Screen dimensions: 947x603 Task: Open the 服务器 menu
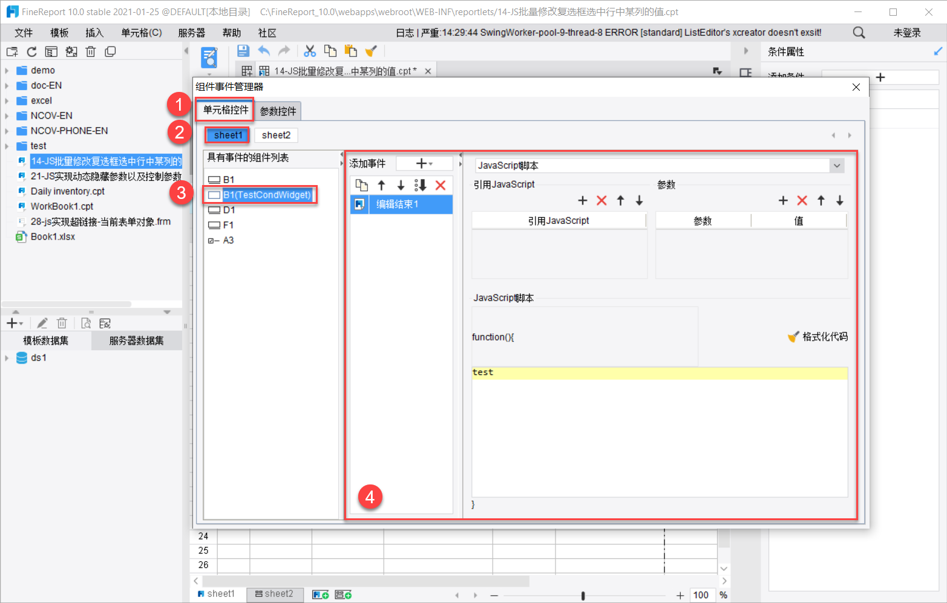191,33
